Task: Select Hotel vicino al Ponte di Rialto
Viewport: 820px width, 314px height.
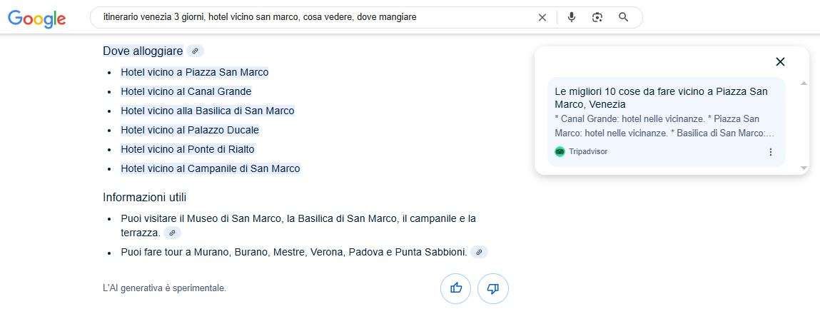Action: (x=187, y=149)
